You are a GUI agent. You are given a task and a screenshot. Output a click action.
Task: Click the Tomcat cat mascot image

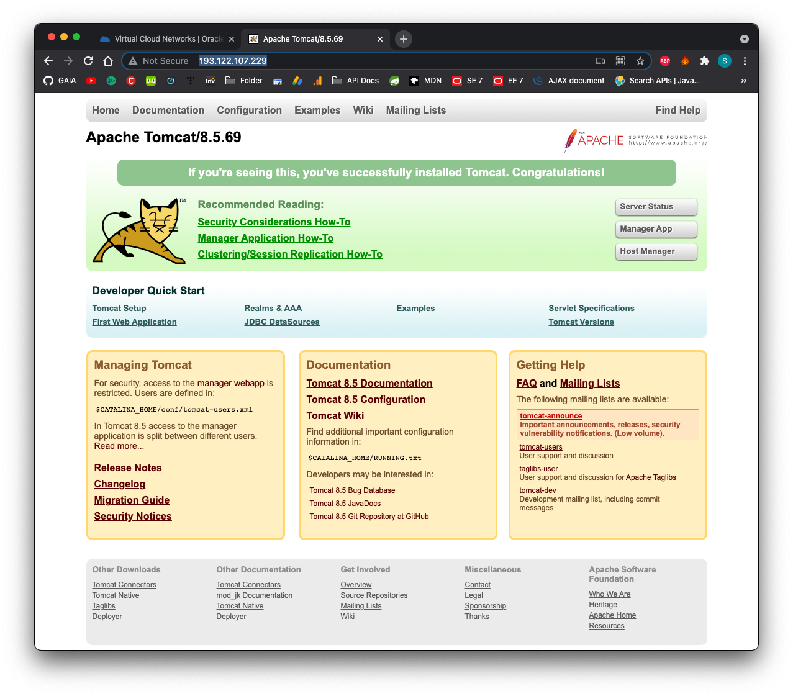tap(139, 231)
